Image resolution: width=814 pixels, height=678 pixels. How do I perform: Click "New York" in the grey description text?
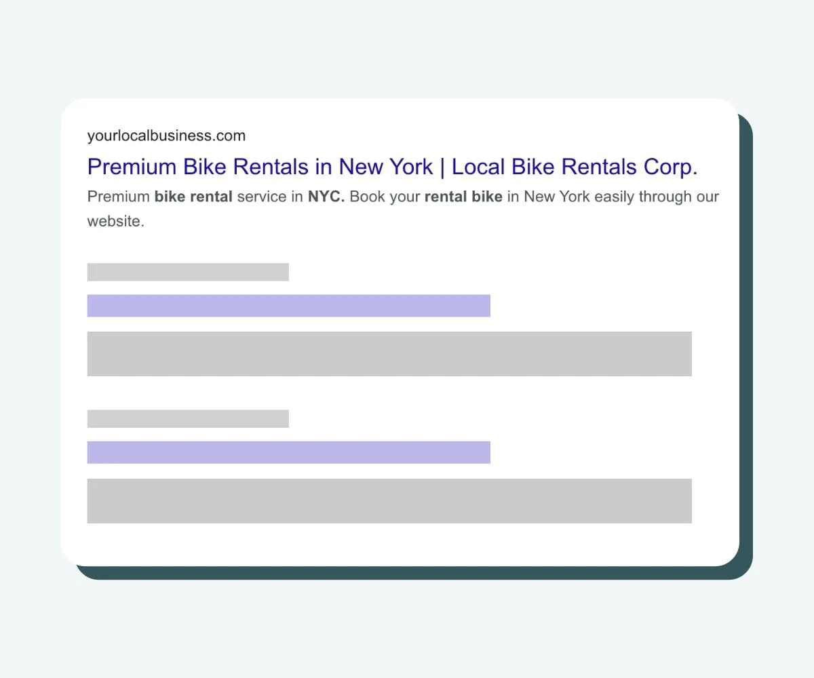(557, 197)
